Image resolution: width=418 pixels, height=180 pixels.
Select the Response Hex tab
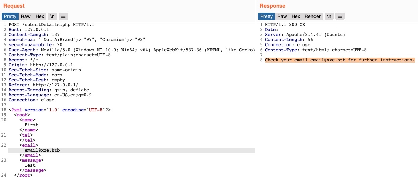coord(296,16)
